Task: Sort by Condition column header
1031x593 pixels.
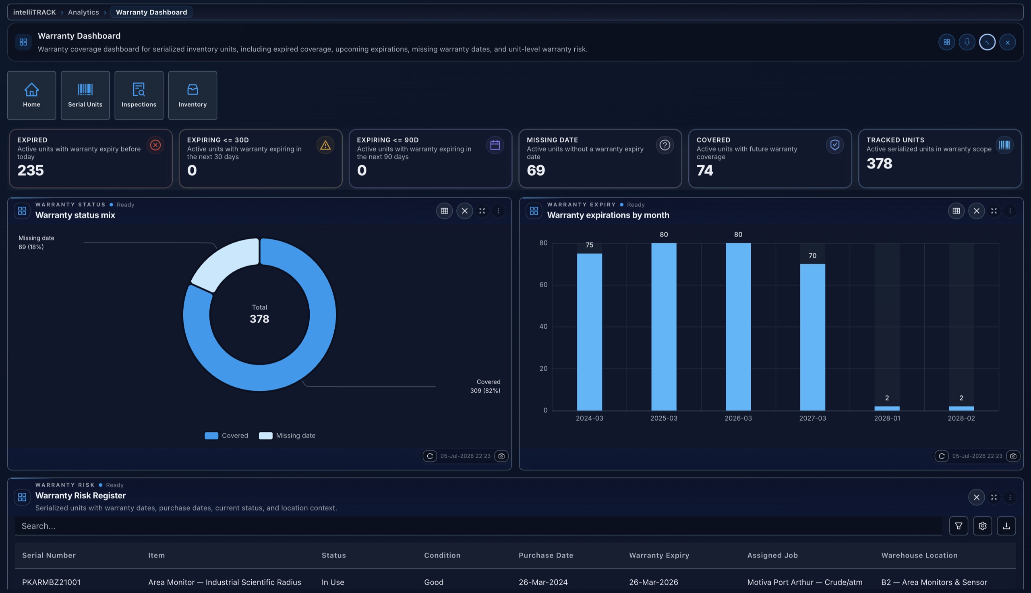Action: coord(443,556)
